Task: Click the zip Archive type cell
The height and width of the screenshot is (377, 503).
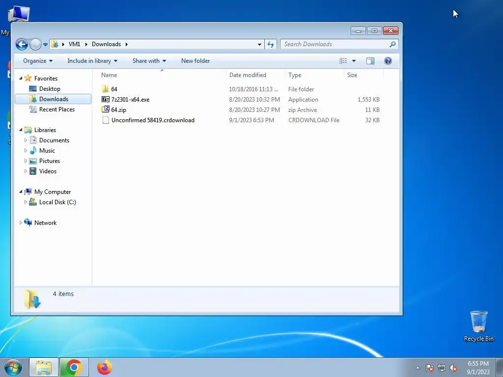Action: pos(303,110)
